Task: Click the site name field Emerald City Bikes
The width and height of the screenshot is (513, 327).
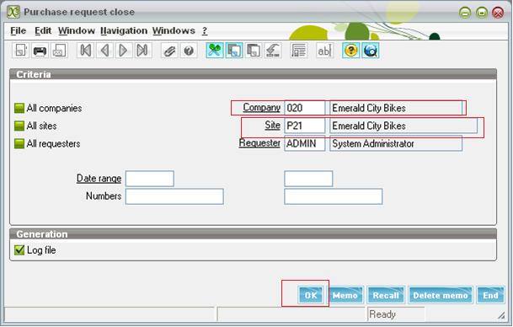Action: click(x=403, y=126)
